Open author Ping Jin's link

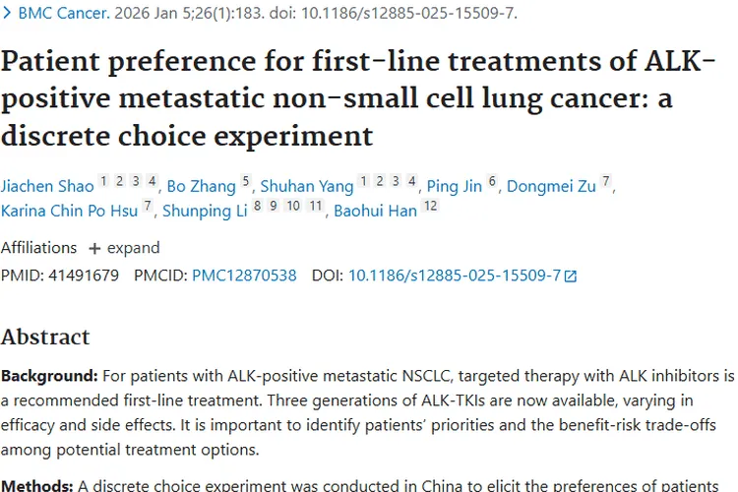[x=455, y=186]
